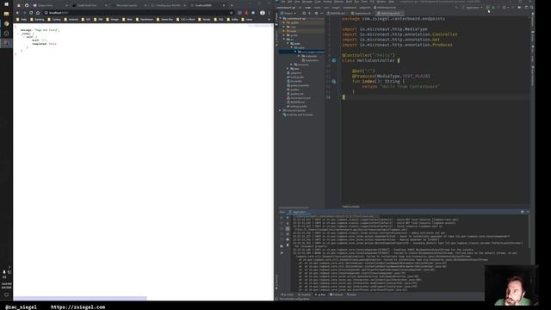Switch to the Application.kt editor tab
The height and width of the screenshot is (310, 551).
point(362,14)
